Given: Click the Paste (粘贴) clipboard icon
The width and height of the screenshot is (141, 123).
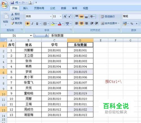Looking at the screenshot, I should 6,16.
